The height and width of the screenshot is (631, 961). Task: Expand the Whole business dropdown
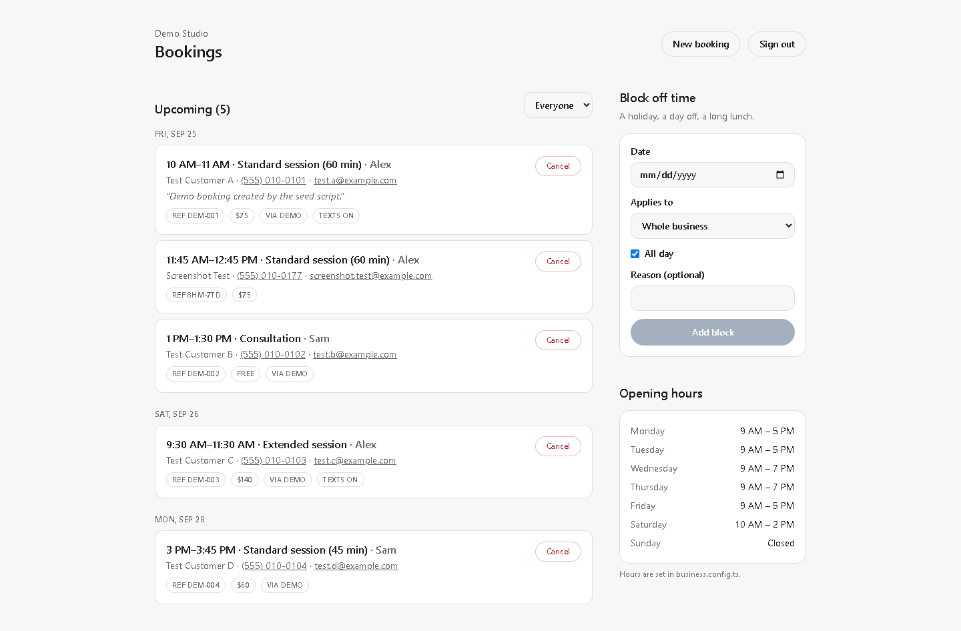(713, 226)
